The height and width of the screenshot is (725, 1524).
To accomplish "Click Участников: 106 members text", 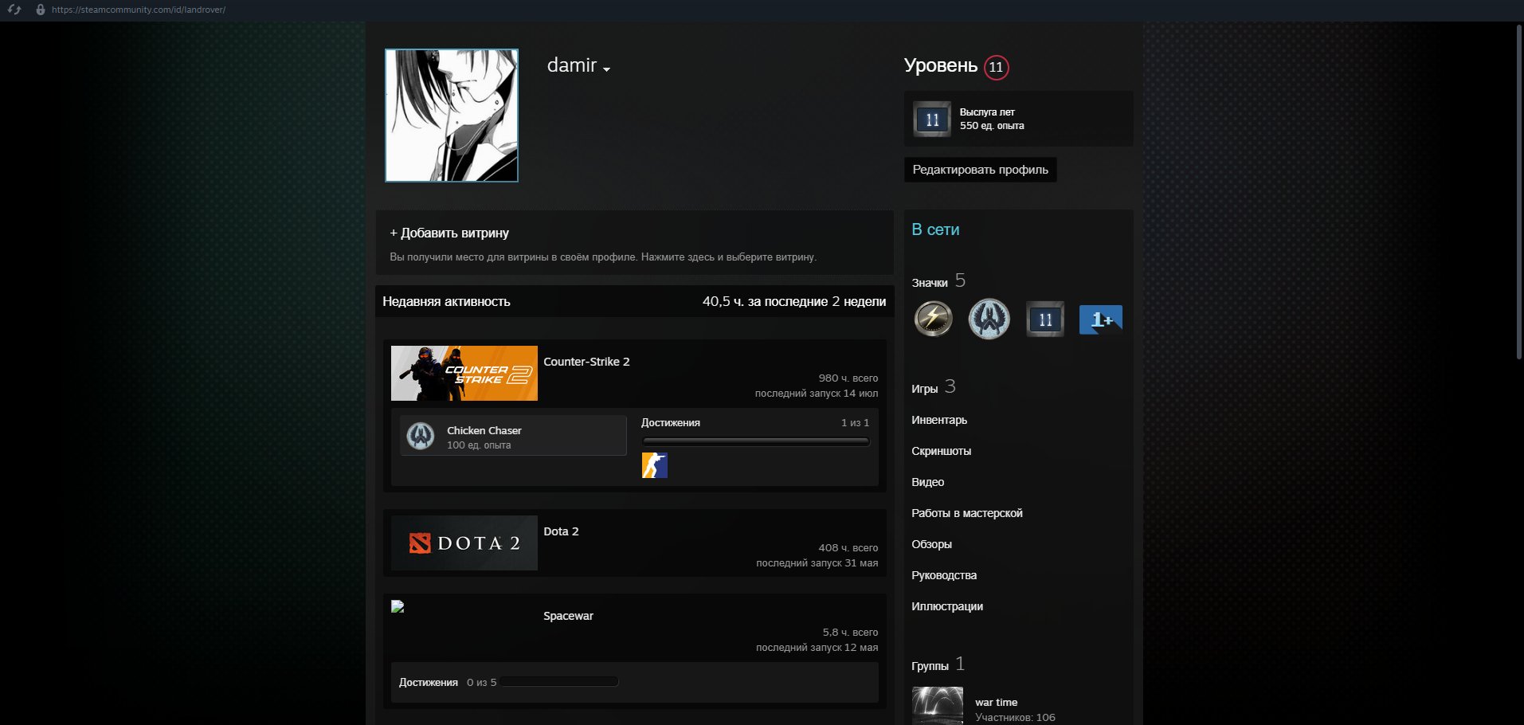I will [x=1015, y=718].
